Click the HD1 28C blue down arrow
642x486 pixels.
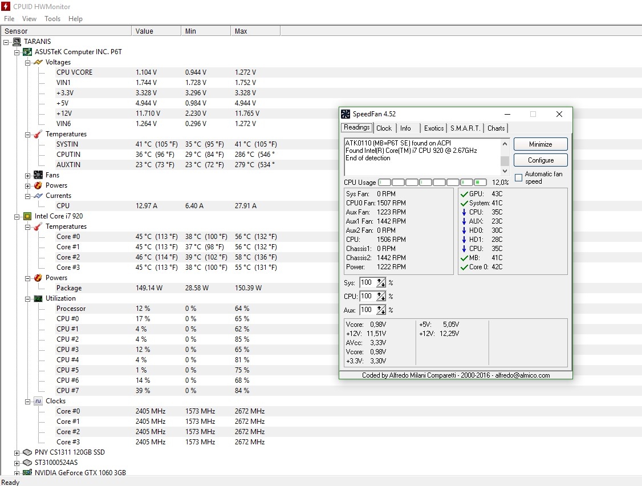[464, 240]
